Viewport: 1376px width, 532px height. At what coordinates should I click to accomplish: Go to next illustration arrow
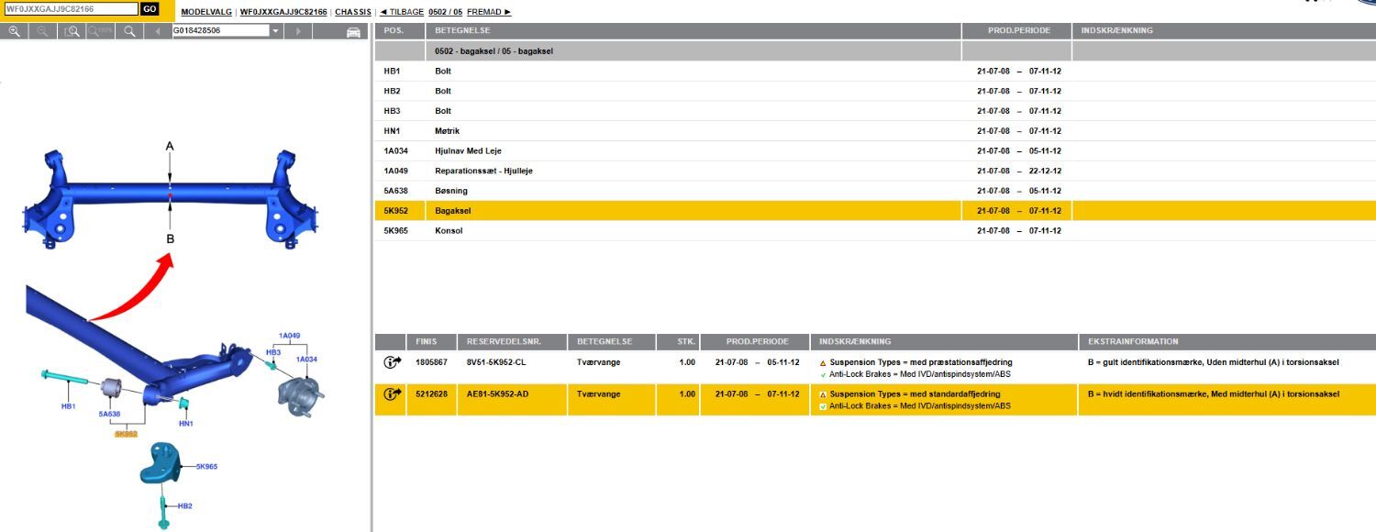[297, 31]
